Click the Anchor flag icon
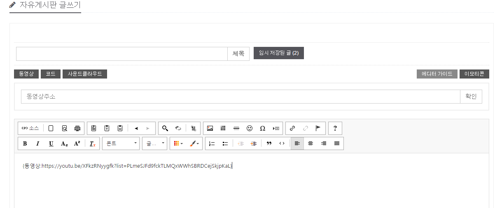 (318, 128)
